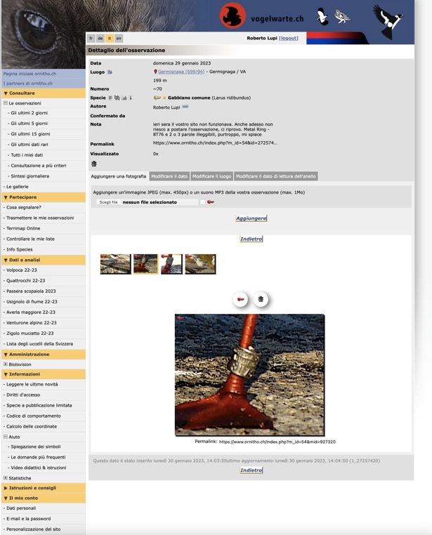Click the round red edit button above image
The width and height of the screenshot is (432, 535).
241,299
